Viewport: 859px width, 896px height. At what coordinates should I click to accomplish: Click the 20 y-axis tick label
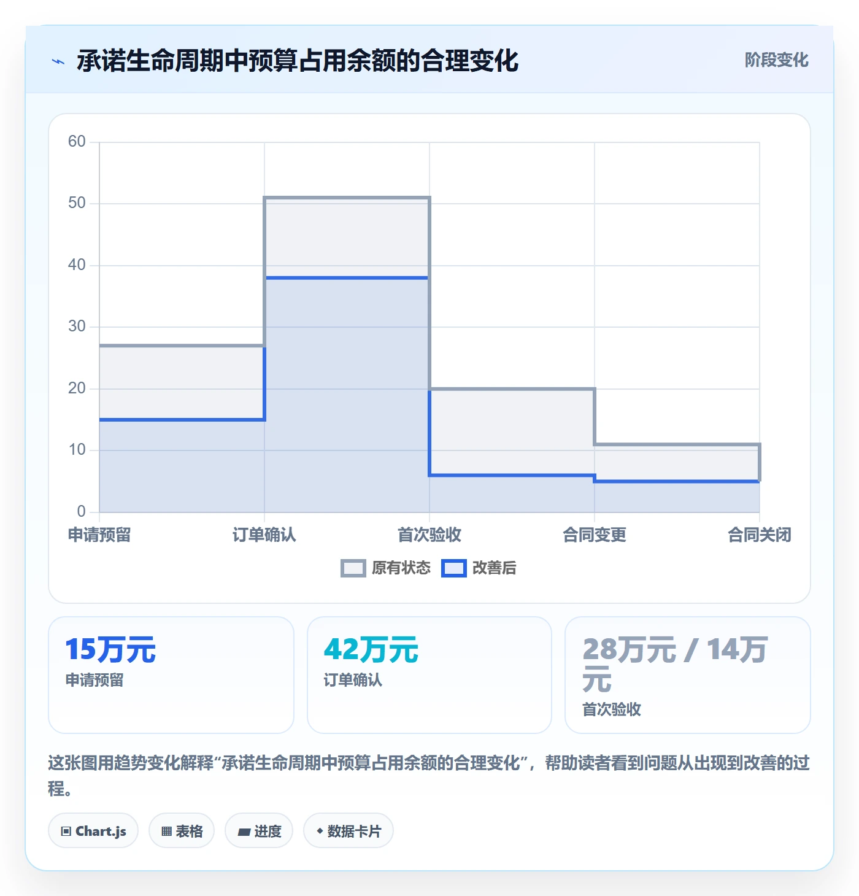pyautogui.click(x=77, y=388)
